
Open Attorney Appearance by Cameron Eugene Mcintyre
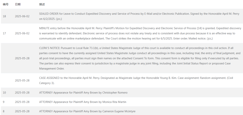point(87,111)
